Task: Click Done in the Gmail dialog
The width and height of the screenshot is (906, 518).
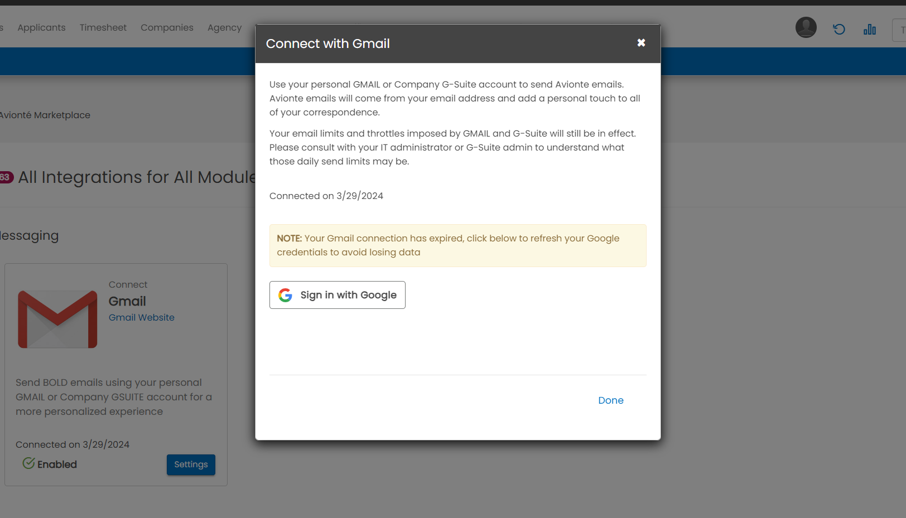Action: (610, 400)
